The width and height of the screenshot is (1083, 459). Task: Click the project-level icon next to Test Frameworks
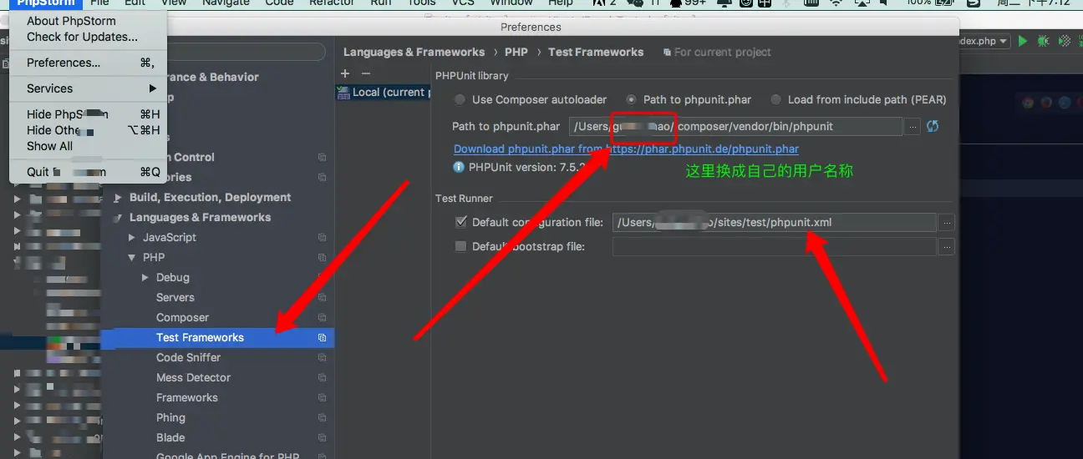click(x=322, y=338)
